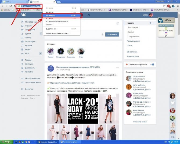Open Владислав's story thumbnail
This screenshot has width=180, height=144.
[61, 51]
